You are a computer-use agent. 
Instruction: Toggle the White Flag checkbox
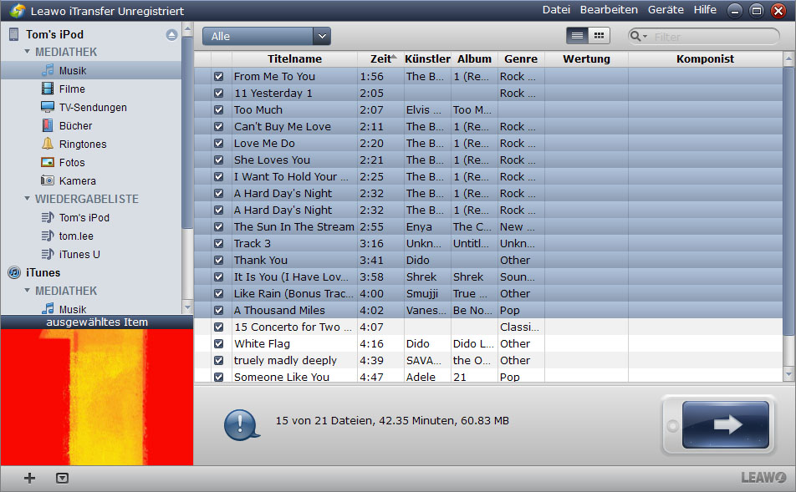(219, 344)
